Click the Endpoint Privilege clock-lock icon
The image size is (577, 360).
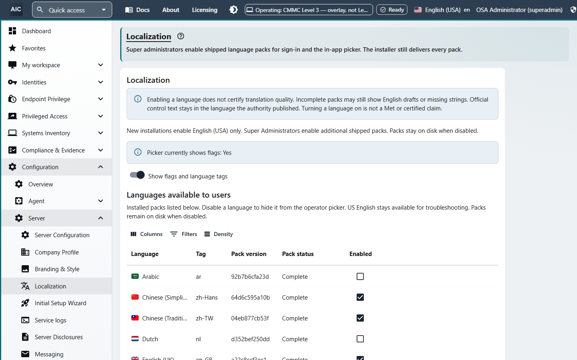pos(12,99)
